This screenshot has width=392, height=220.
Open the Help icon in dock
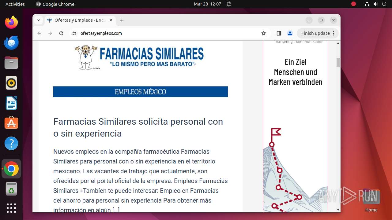click(11, 143)
